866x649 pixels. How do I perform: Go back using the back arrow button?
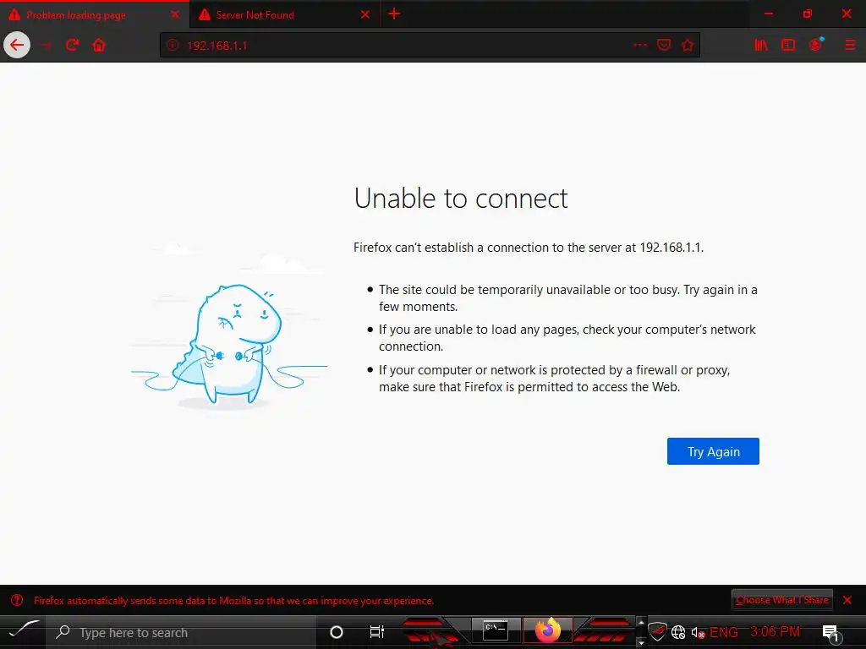[17, 45]
